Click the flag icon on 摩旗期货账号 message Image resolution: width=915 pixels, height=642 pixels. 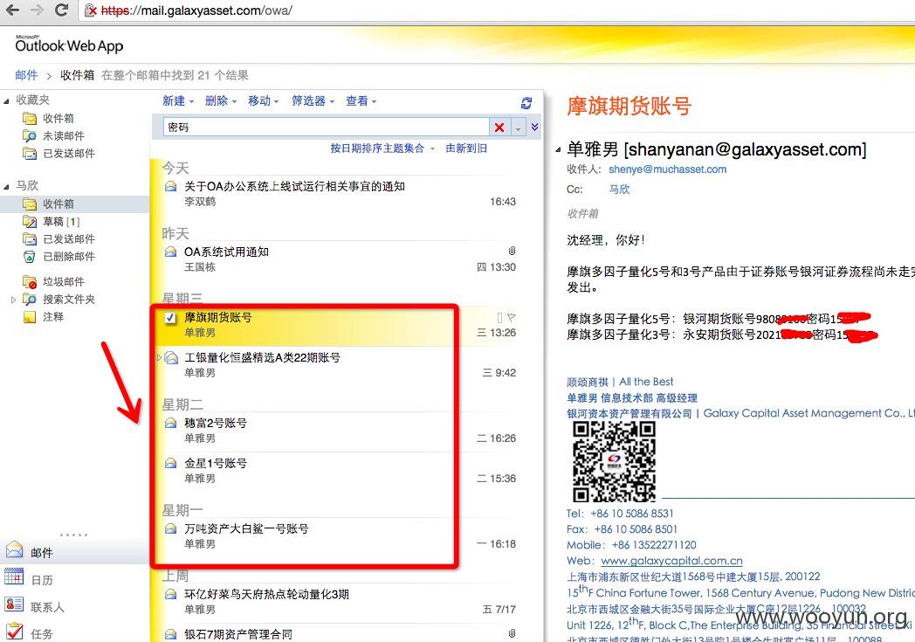pos(511,317)
